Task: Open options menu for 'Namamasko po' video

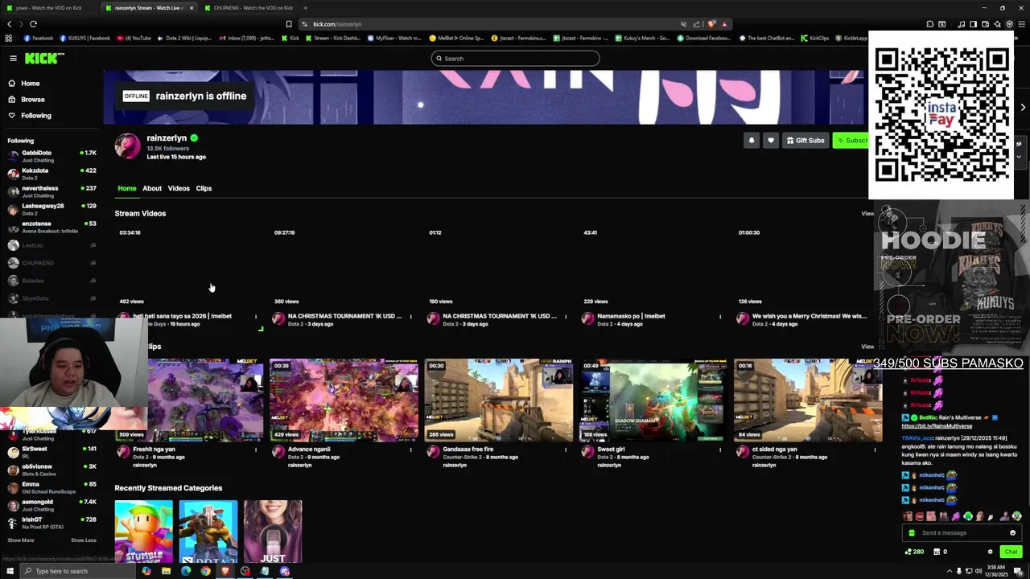Action: [720, 317]
